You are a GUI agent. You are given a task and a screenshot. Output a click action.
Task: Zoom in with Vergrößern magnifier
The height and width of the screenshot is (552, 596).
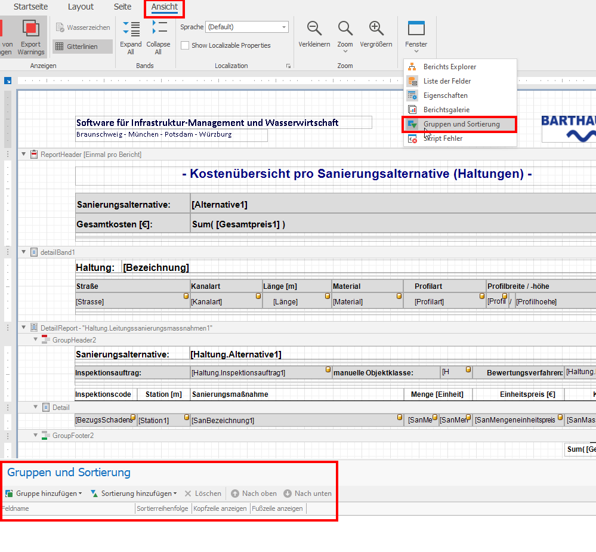[x=376, y=29]
